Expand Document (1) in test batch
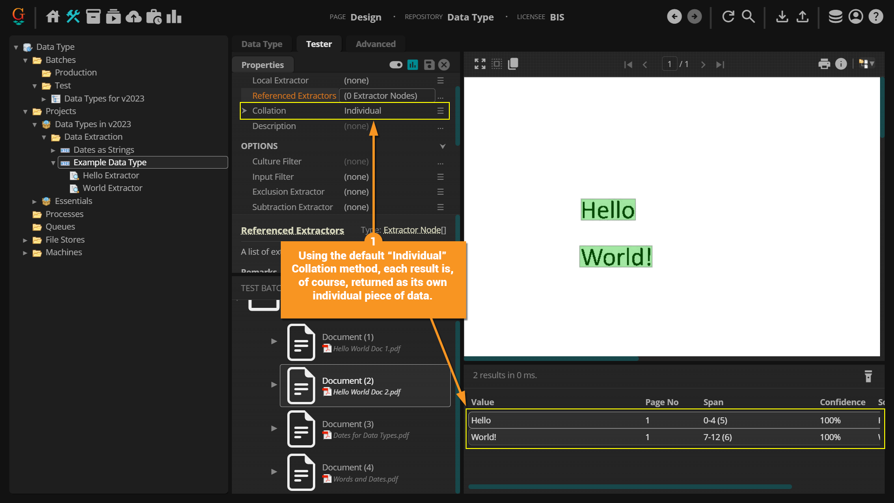The width and height of the screenshot is (894, 503). click(x=274, y=341)
